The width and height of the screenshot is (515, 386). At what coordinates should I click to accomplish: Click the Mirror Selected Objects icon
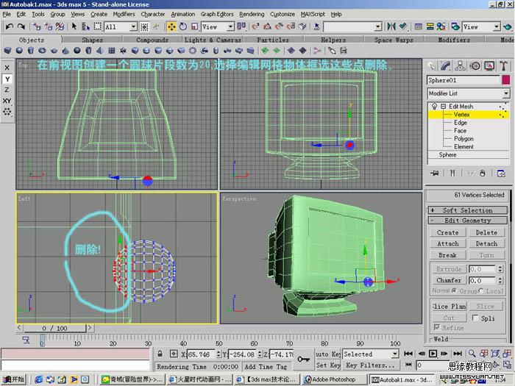(x=391, y=26)
